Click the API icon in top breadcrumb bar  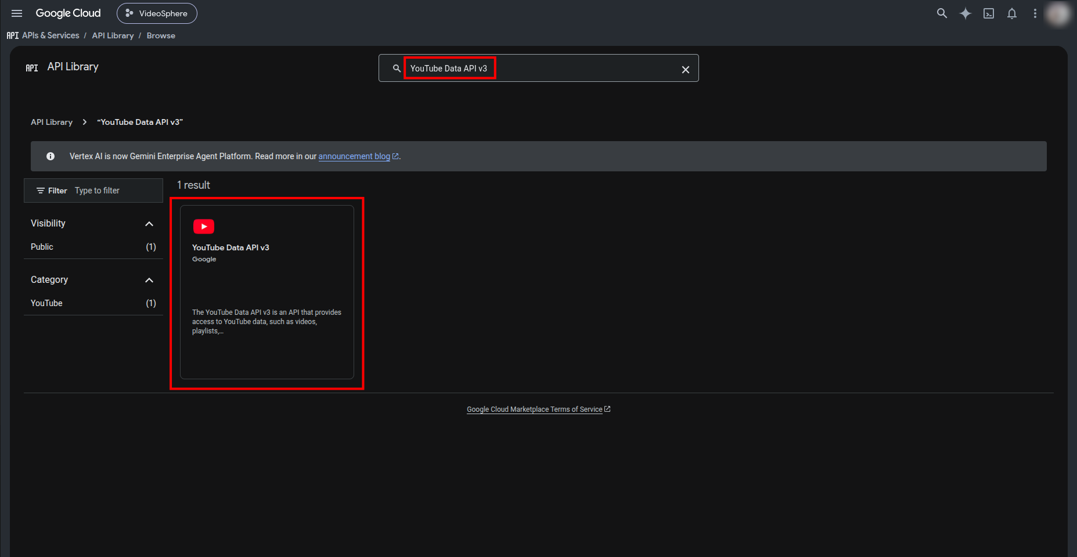[x=13, y=35]
